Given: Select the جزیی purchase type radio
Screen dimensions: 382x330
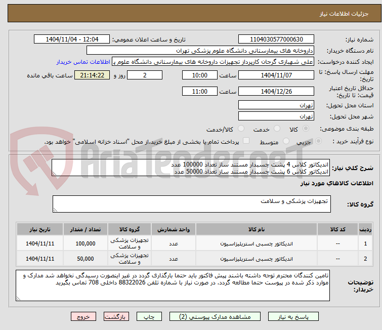Looking at the screenshot, I should (x=318, y=141).
